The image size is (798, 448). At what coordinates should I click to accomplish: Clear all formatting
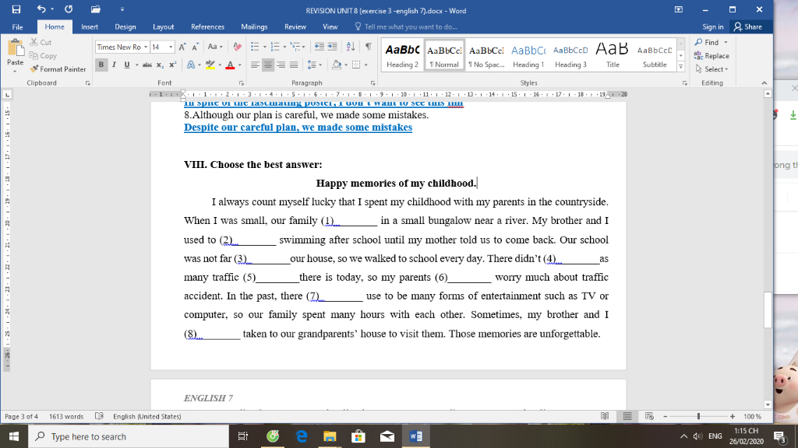(237, 47)
